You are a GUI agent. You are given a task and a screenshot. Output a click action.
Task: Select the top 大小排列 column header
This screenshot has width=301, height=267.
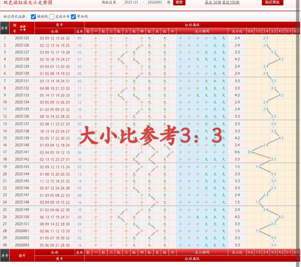coord(202,31)
